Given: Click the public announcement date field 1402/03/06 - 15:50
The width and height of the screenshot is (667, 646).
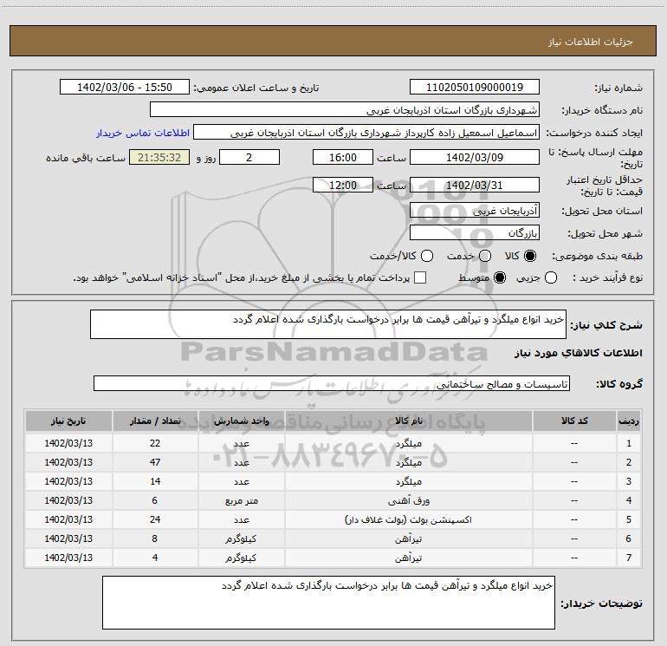Looking at the screenshot, I should tap(124, 88).
